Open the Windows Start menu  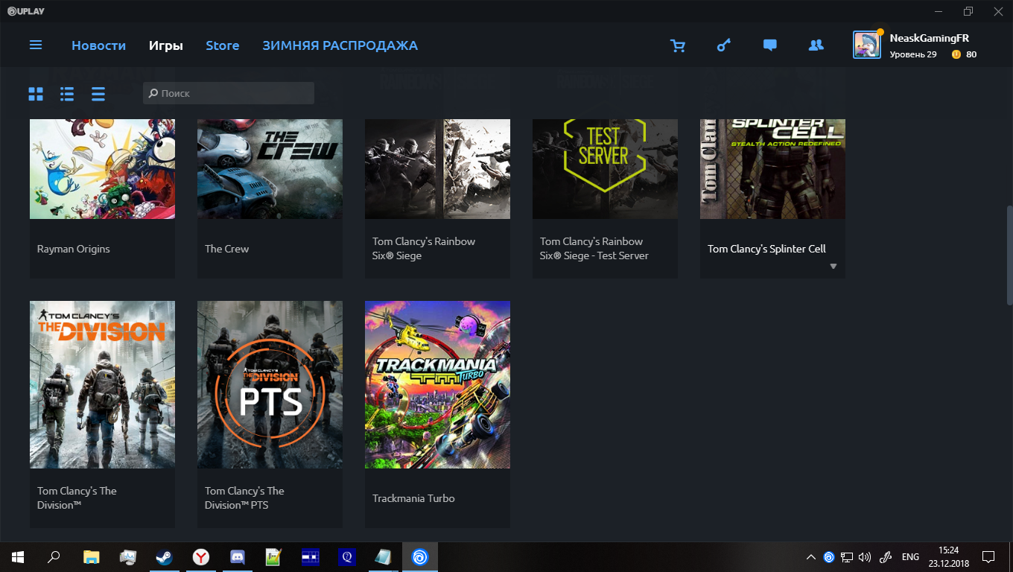point(18,556)
